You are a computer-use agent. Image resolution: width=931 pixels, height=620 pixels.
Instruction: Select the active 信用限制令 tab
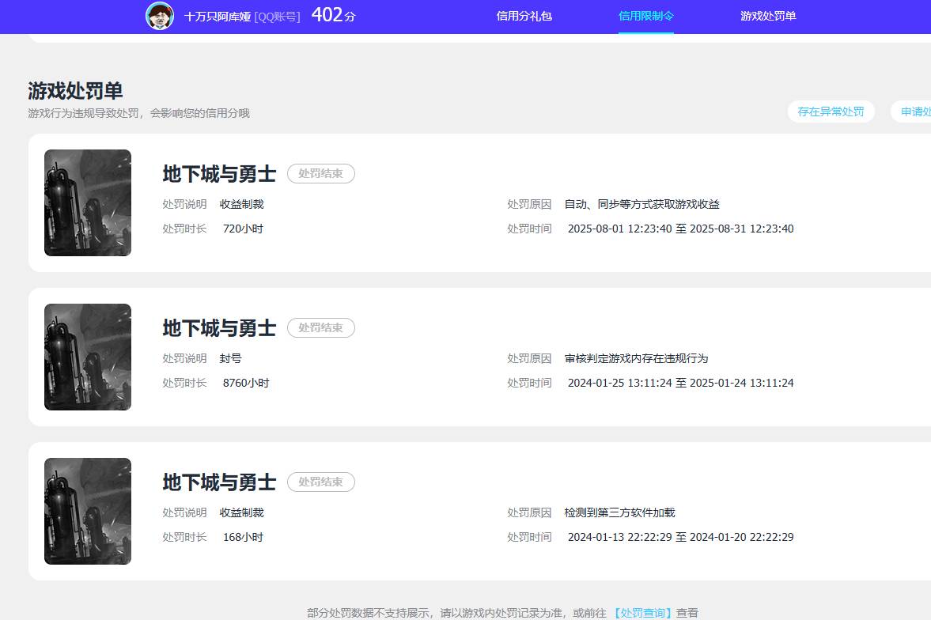[645, 16]
